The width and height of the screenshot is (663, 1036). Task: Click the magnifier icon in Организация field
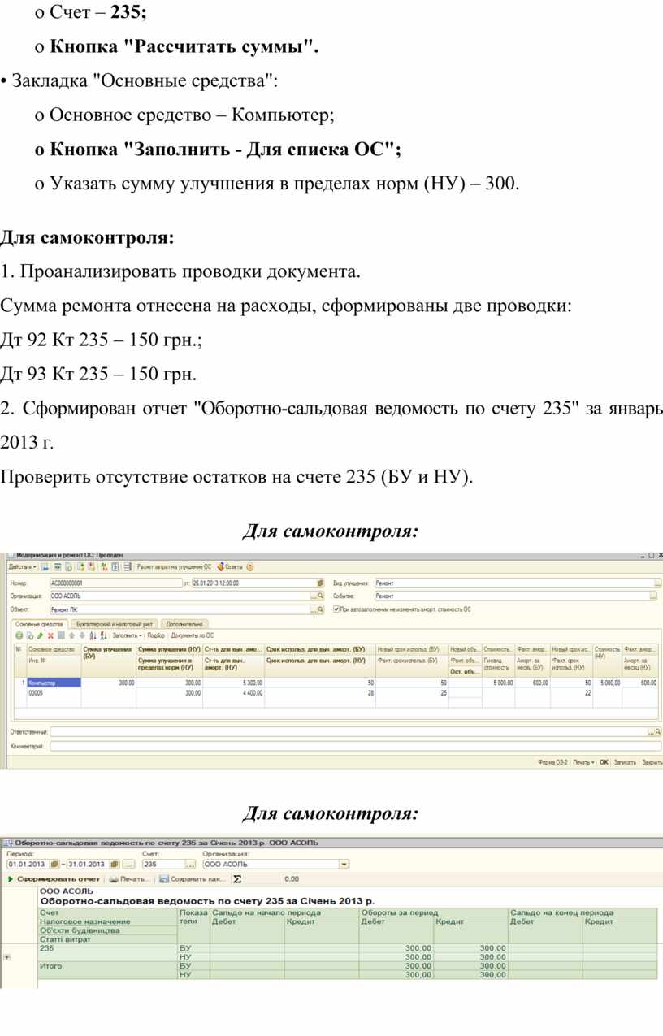(x=320, y=596)
